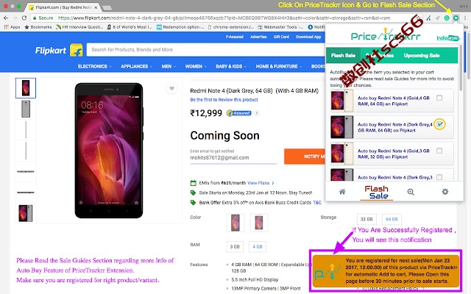Click the India Desire logo in popup
The image size is (471, 294).
[448, 37]
